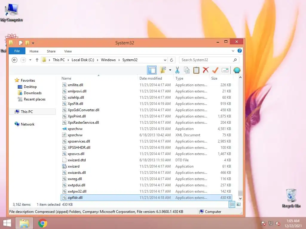Launch Google Chrome from the taskbar
Viewport: 306px width, 229px height.
tap(42, 223)
